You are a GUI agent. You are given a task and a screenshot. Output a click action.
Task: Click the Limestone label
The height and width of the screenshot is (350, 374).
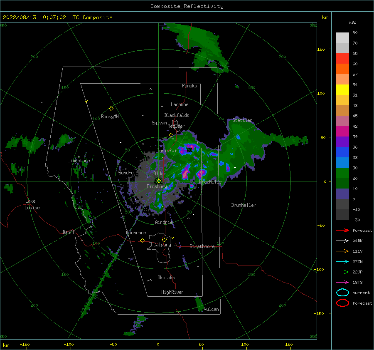pos(79,161)
